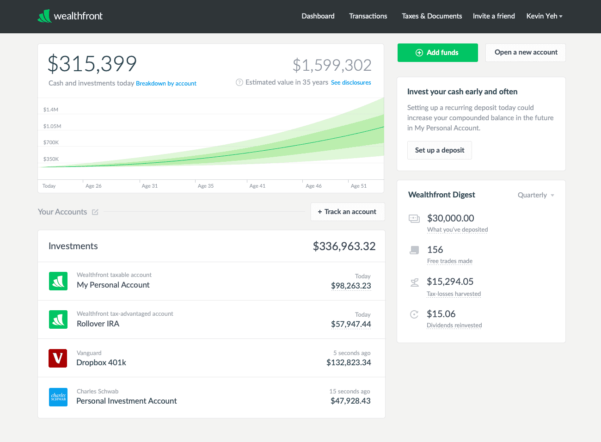
Task: Click the Add funds button
Action: click(x=438, y=53)
